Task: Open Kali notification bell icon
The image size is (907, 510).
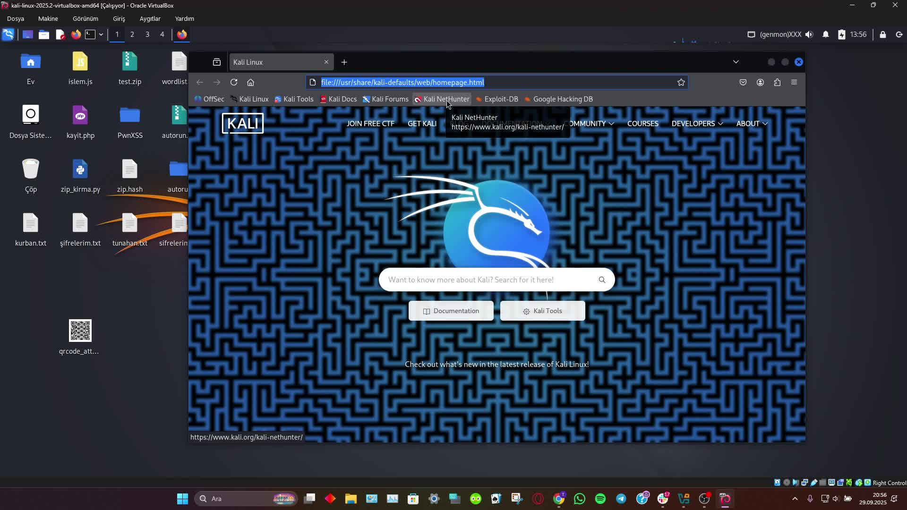Action: pos(826,34)
